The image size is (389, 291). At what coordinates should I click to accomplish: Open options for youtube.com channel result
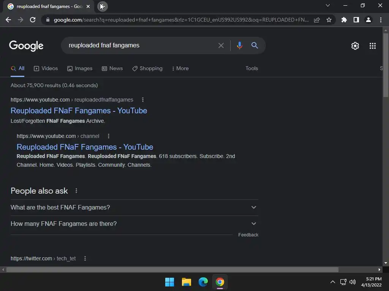click(x=108, y=136)
